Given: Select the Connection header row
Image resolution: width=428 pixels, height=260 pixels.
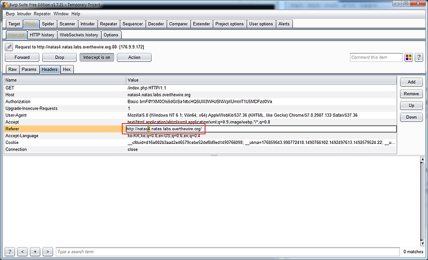Looking at the screenshot, I should [x=200, y=149].
